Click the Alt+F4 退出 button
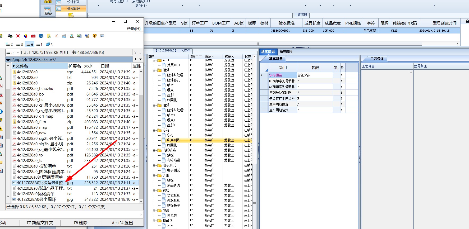 point(122,223)
